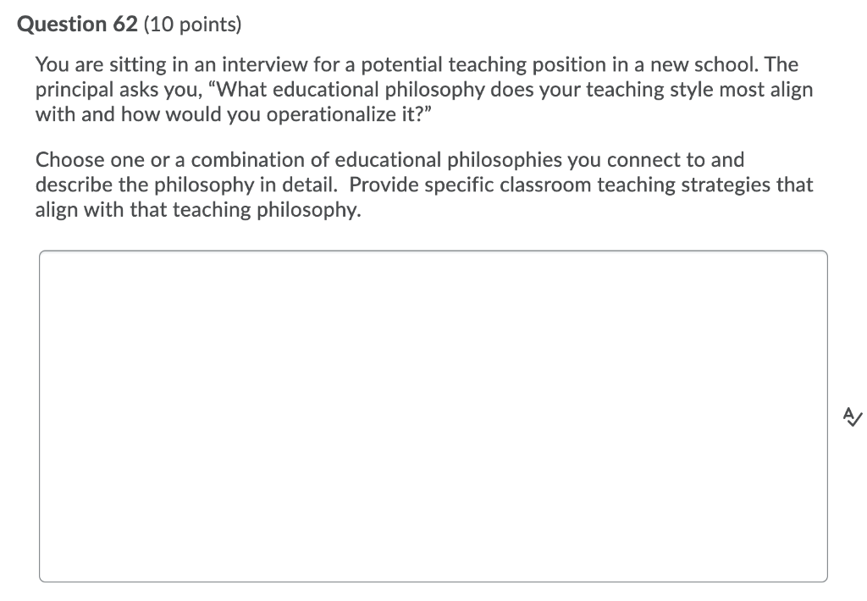Select the interview prompt paragraph text
The height and width of the screenshot is (601, 867).
point(423,89)
